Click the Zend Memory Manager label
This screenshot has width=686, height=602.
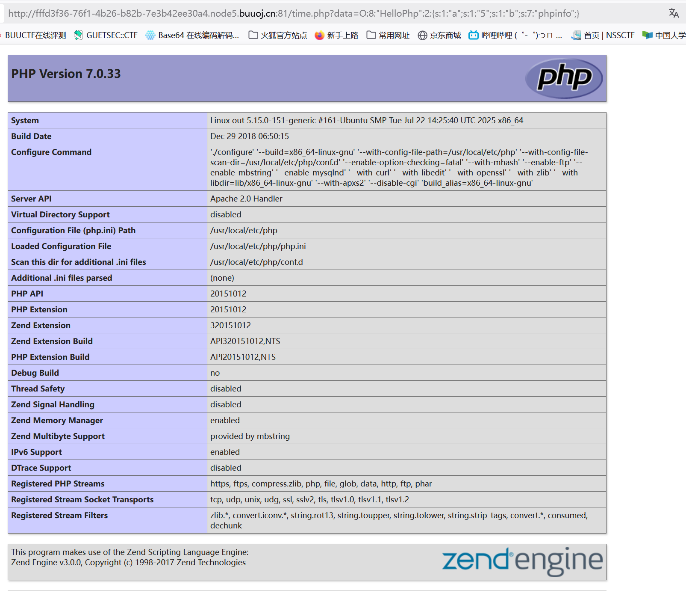[57, 420]
